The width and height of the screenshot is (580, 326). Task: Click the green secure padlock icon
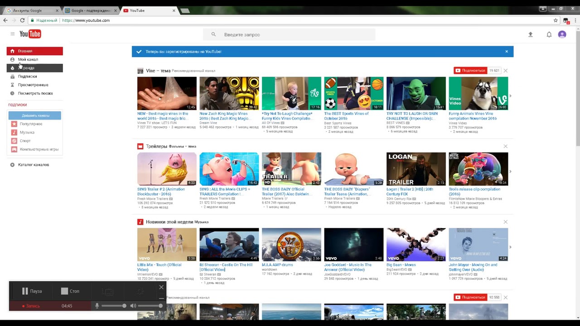pyautogui.click(x=32, y=20)
